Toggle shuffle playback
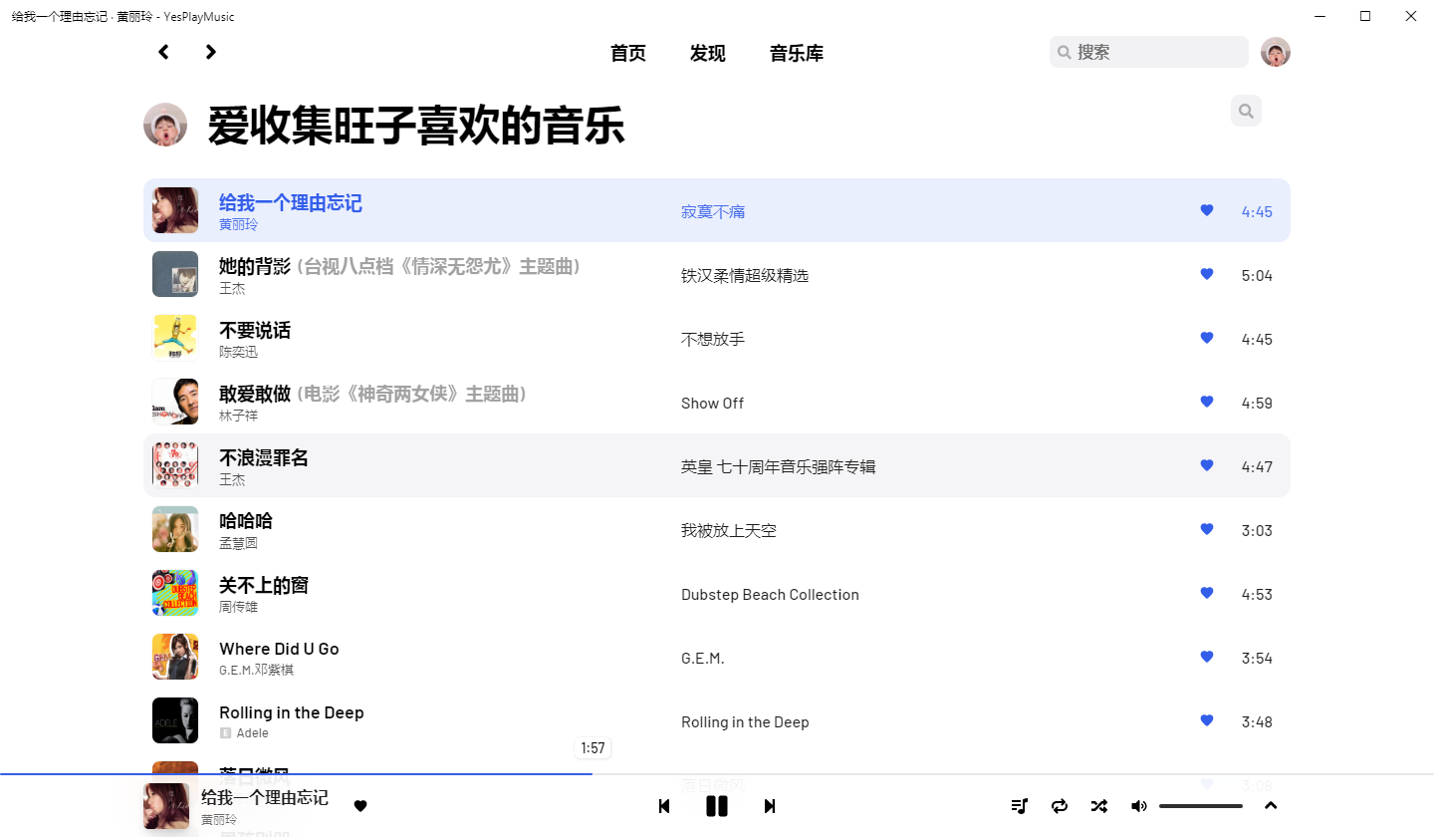The width and height of the screenshot is (1434, 837). (x=1099, y=806)
